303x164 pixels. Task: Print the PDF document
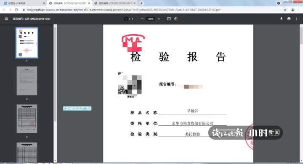[x=289, y=19]
